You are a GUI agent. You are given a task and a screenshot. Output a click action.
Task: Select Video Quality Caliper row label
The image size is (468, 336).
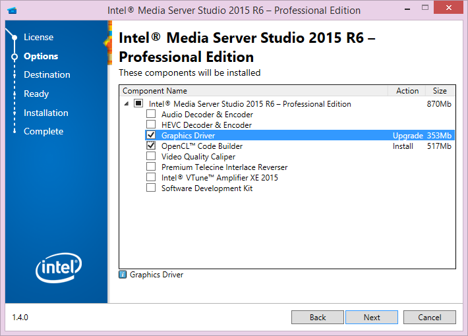pyautogui.click(x=198, y=157)
